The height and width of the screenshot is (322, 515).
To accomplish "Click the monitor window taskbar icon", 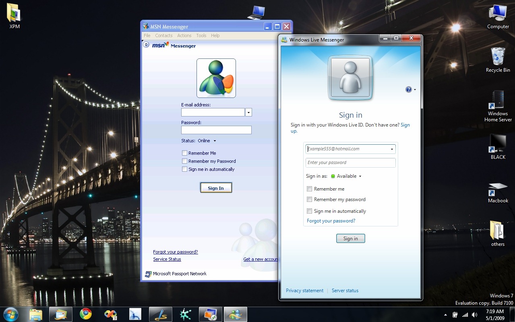I will 210,314.
